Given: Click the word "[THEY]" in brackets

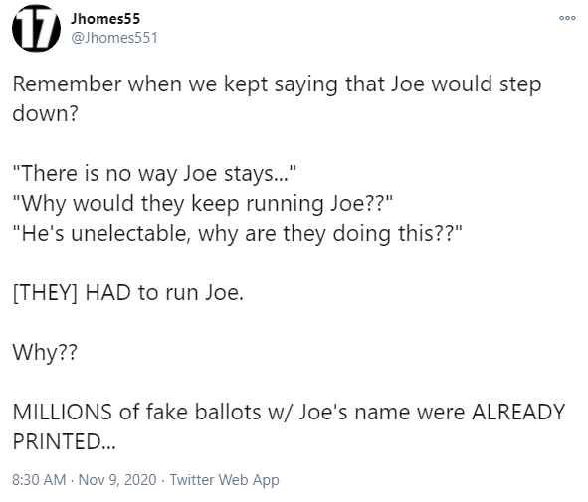Looking at the screenshot, I should click(45, 293).
